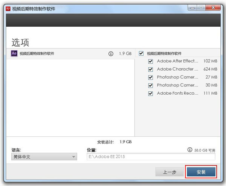Click the 安装 install button
The image size is (226, 186).
201,172
